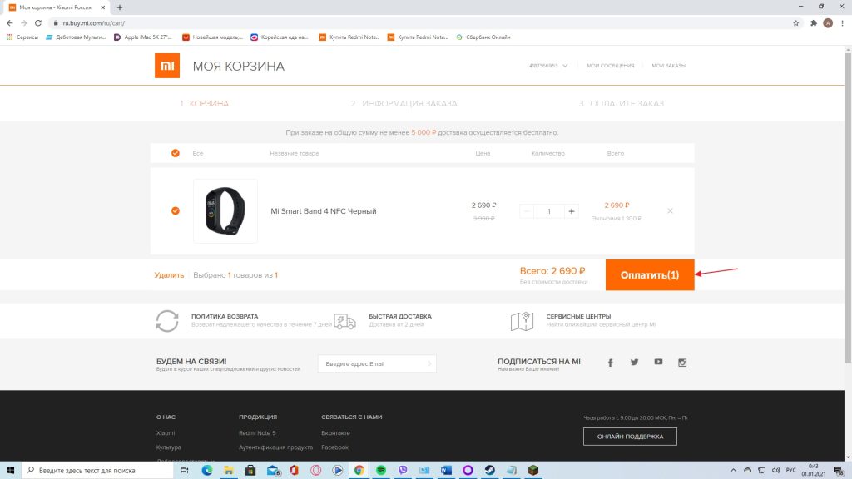This screenshot has height=479, width=852.
Task: Bookmark this page with star icon
Action: coord(796,23)
